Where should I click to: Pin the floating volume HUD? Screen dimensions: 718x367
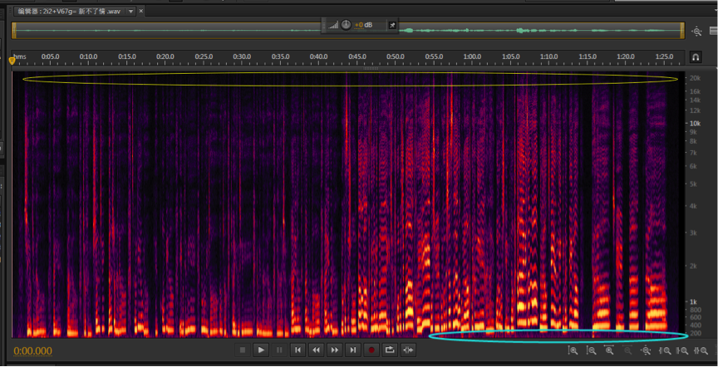point(393,26)
